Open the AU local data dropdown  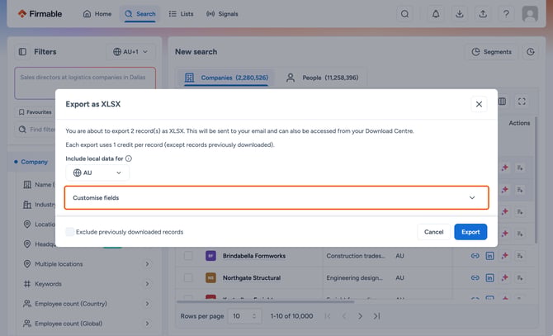(x=97, y=173)
